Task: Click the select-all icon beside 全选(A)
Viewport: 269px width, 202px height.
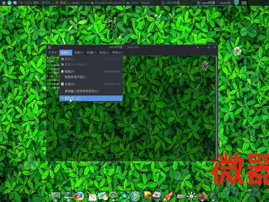Action: coord(62,84)
